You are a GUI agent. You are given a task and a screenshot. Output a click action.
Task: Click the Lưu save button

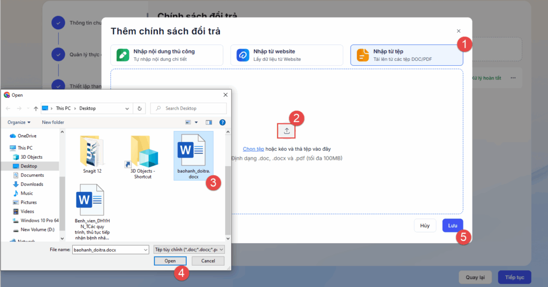(452, 226)
